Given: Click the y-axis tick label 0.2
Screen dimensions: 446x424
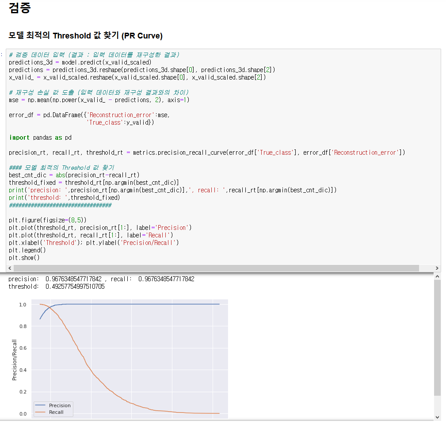Looking at the screenshot, I should click(23, 392).
